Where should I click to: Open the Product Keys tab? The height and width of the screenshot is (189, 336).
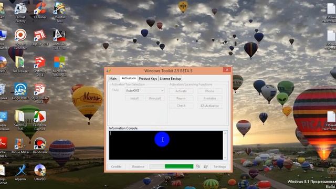(x=148, y=78)
